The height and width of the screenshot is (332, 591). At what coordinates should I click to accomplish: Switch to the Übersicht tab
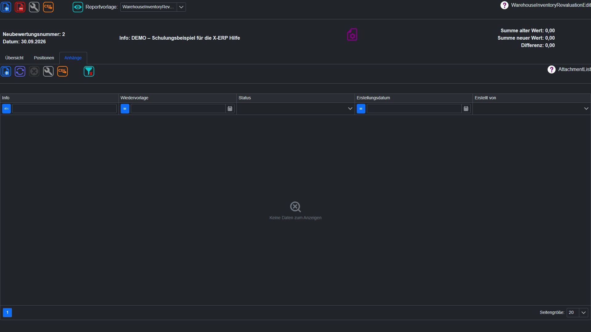pos(14,58)
